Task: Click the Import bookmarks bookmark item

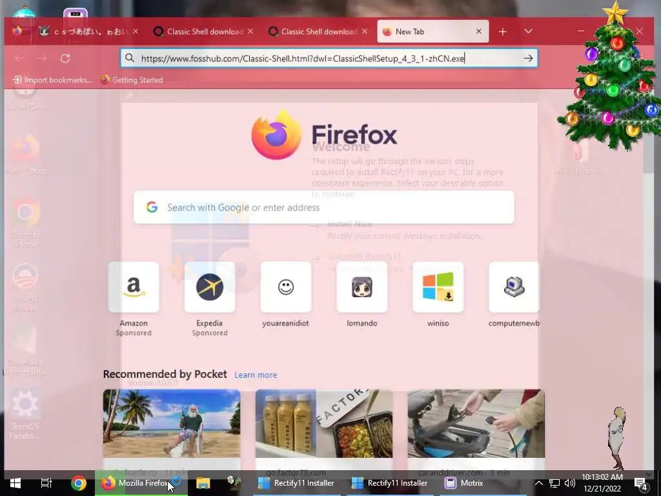Action: 52,79
